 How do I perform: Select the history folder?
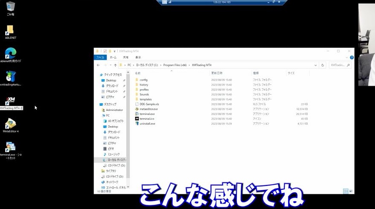(144, 85)
